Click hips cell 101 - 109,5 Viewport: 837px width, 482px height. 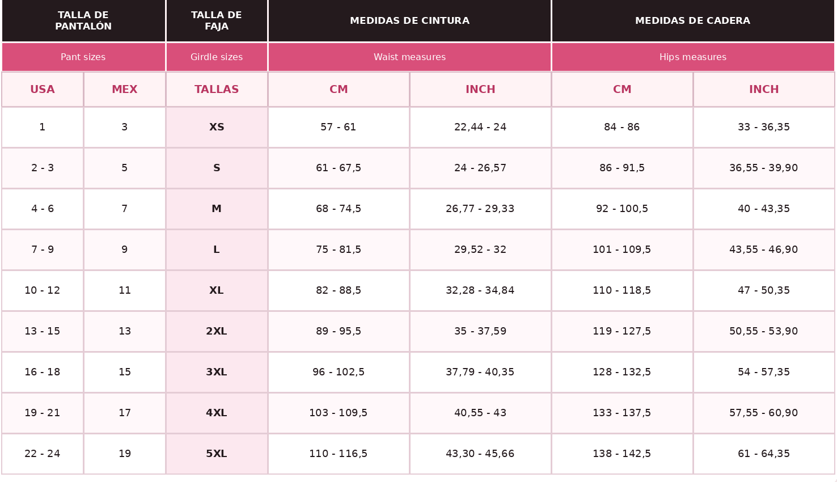click(622, 250)
